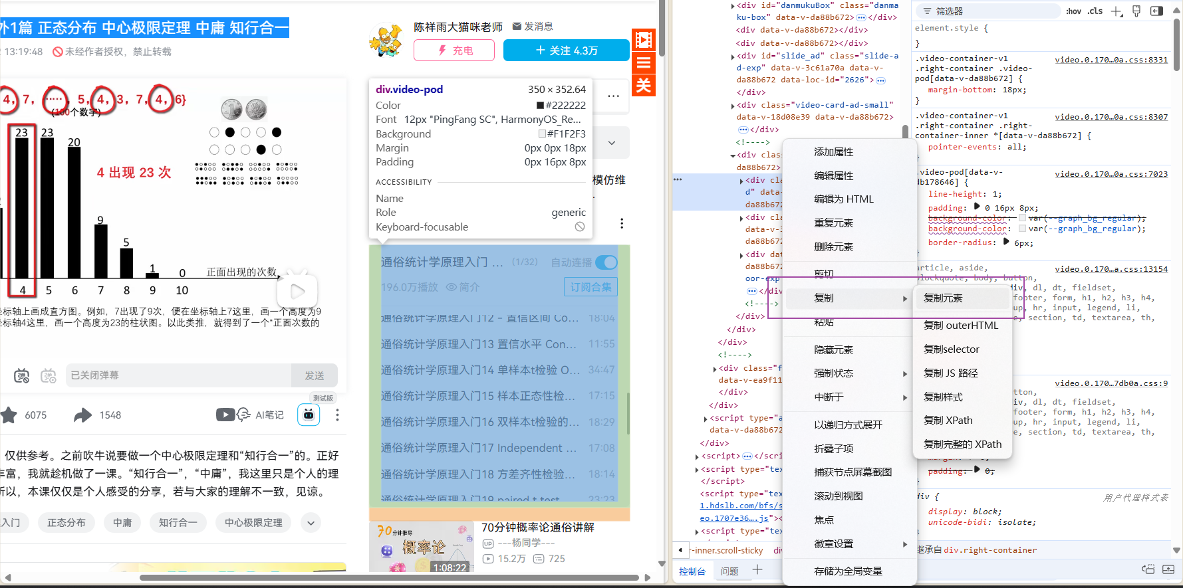Click 正态分布 tag
Screen dimensions: 1183x588
point(66,523)
